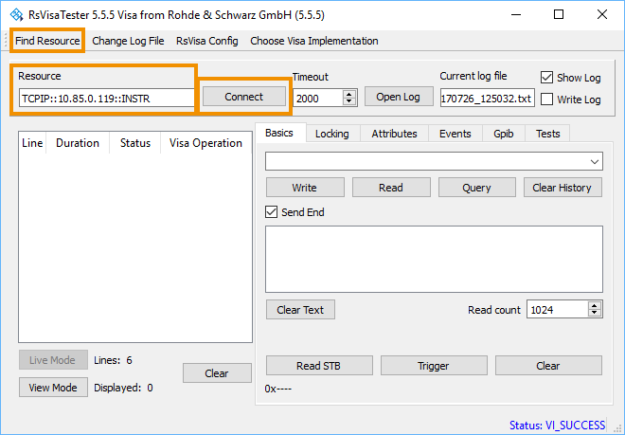Viewport: 625px width, 435px height.
Task: Click the Clear button under the log table
Action: click(x=217, y=373)
